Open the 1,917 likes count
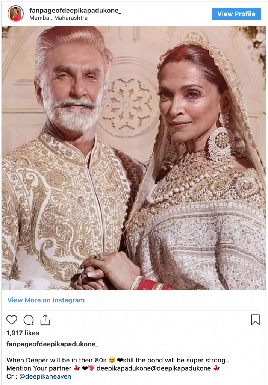Viewport: 268px width, 385px height. 23,333
